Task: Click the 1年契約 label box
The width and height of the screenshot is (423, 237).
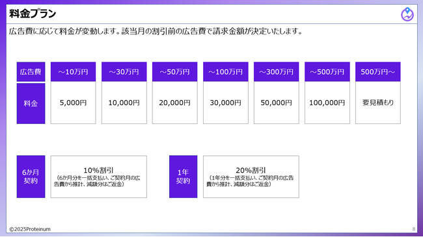Action: [x=183, y=177]
